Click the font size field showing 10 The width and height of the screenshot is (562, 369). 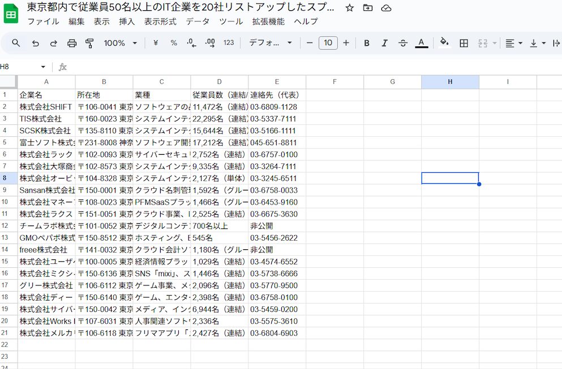(x=328, y=43)
